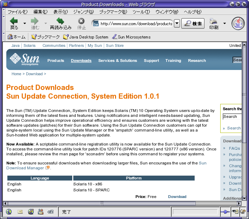The image size is (249, 219).
Task: Click the URL address field
Action: [x=136, y=24]
